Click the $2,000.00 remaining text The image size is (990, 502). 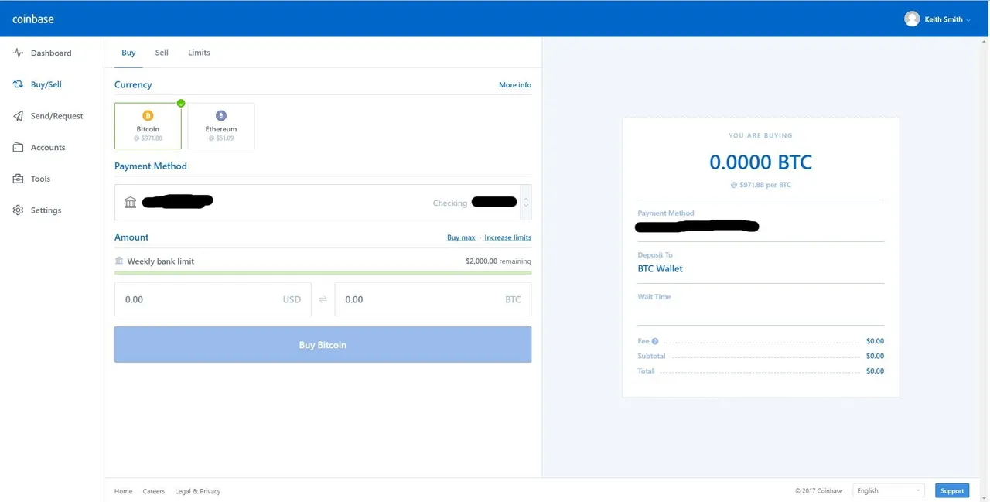tap(498, 261)
